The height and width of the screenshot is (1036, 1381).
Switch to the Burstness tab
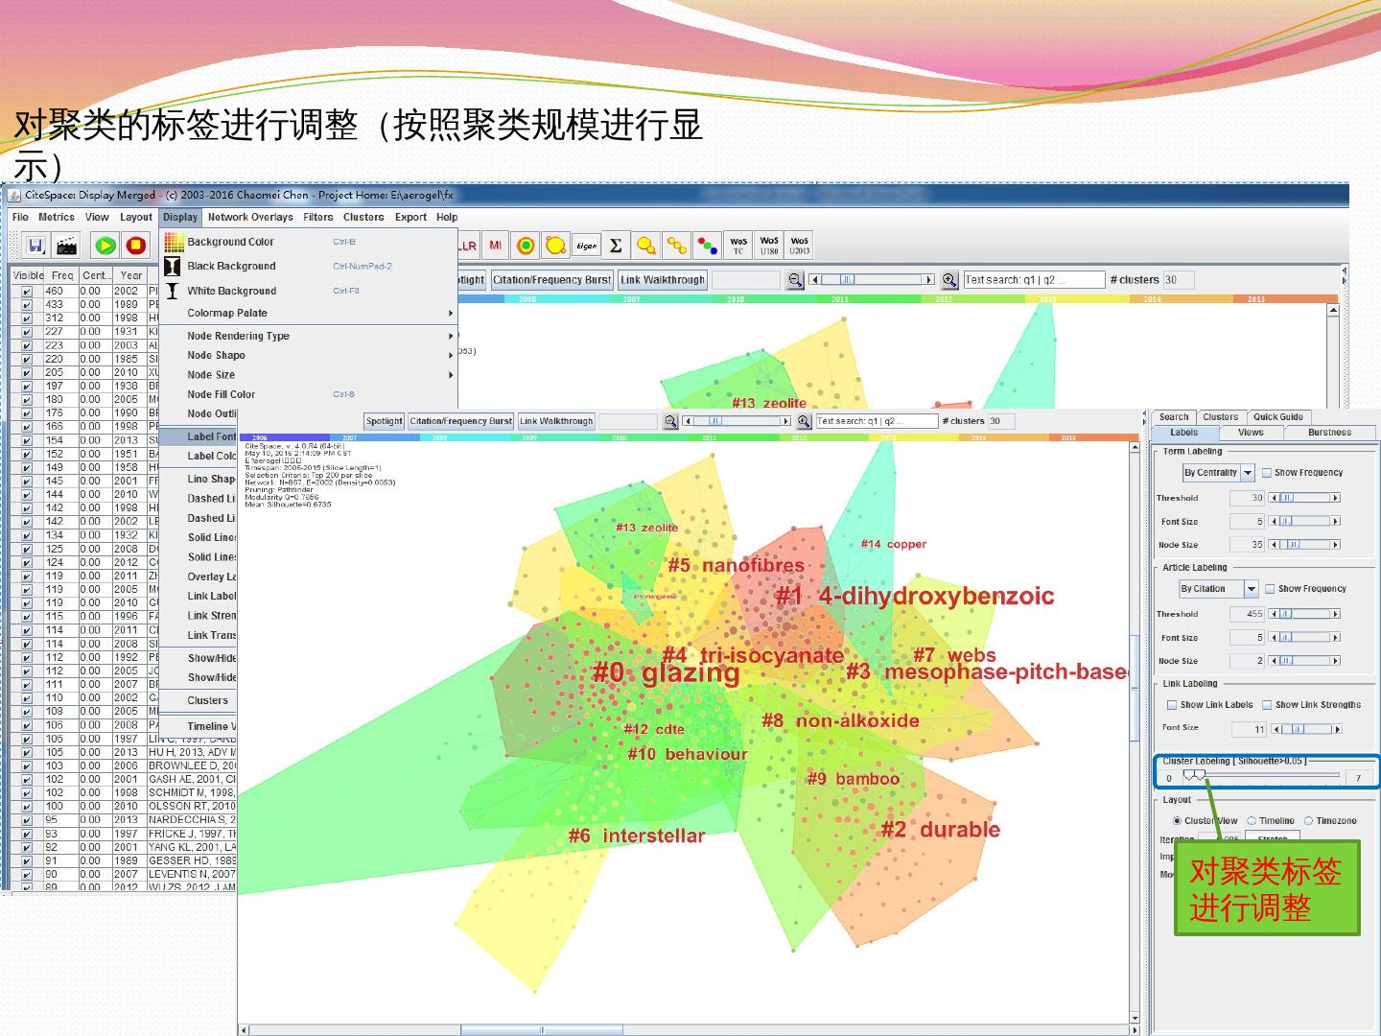click(1329, 433)
